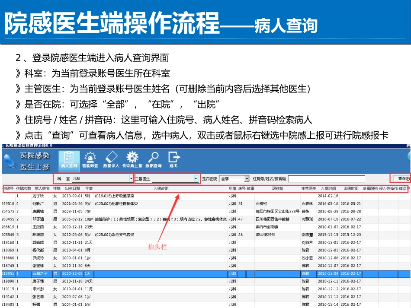Click the 性别 column header

click(57, 188)
